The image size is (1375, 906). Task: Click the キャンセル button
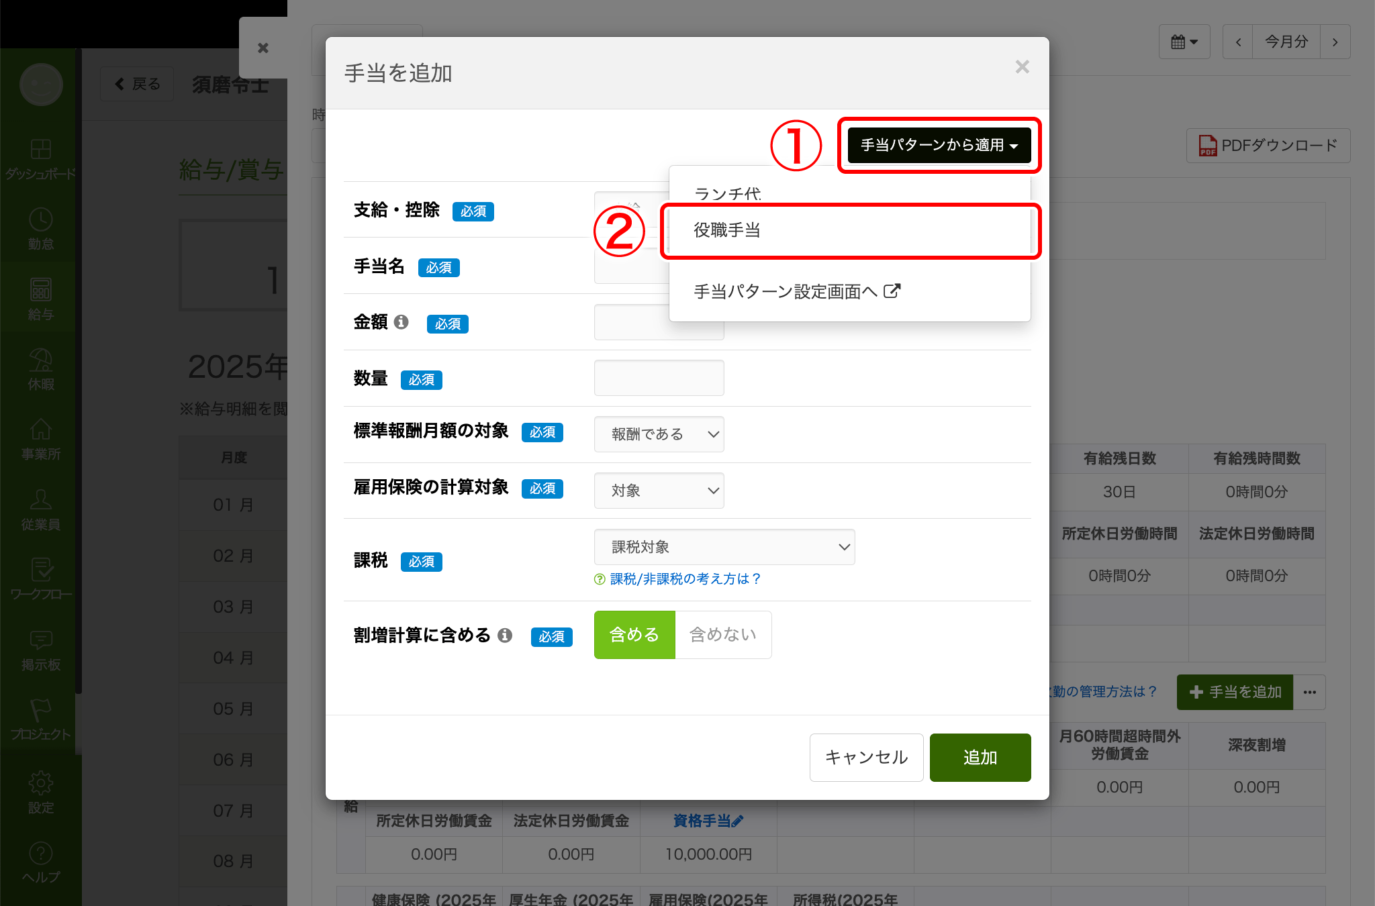click(866, 758)
